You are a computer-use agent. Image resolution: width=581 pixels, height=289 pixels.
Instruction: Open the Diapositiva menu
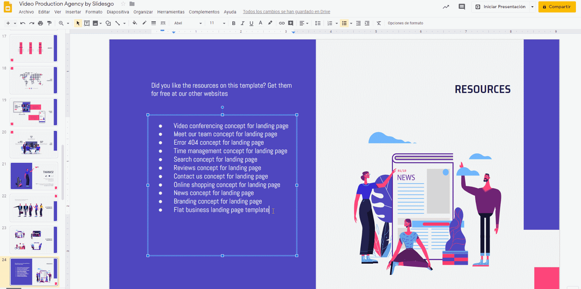pyautogui.click(x=118, y=12)
